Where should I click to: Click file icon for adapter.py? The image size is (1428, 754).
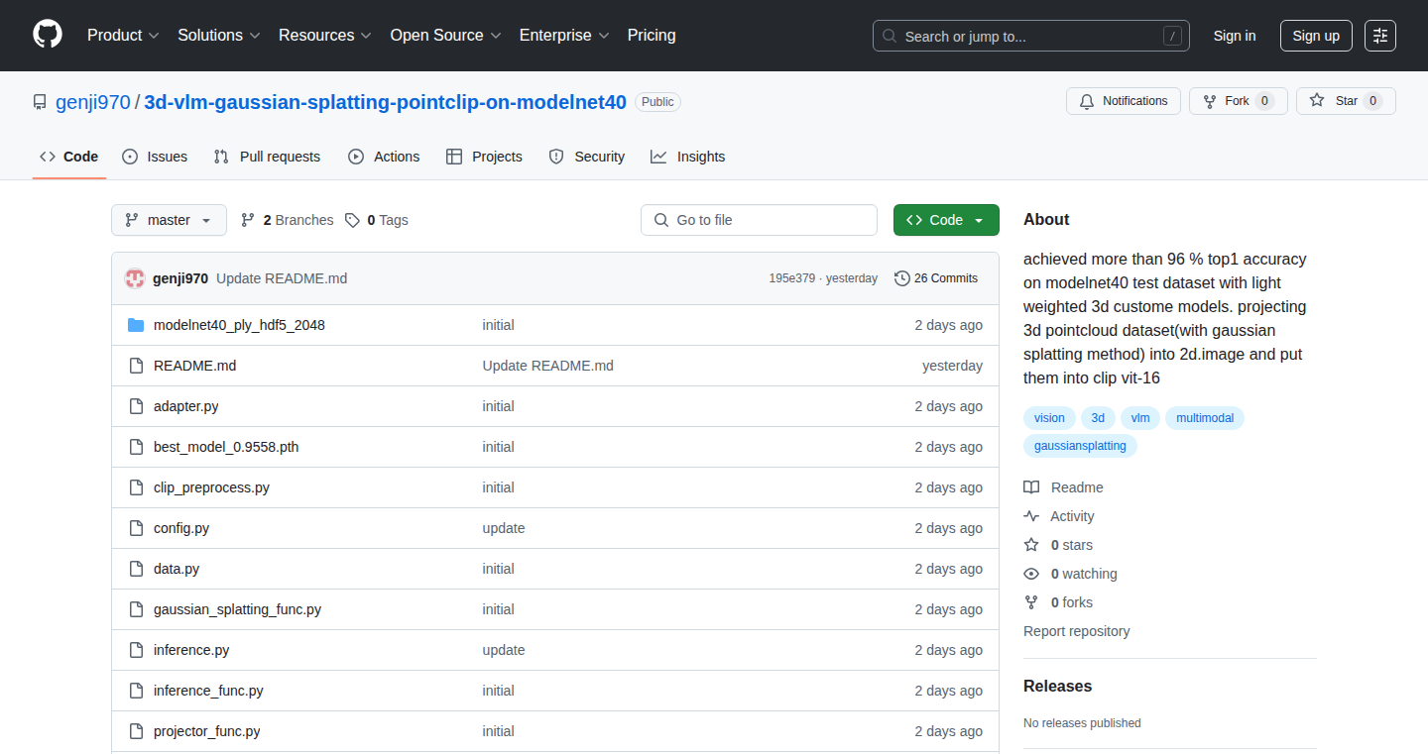136,406
